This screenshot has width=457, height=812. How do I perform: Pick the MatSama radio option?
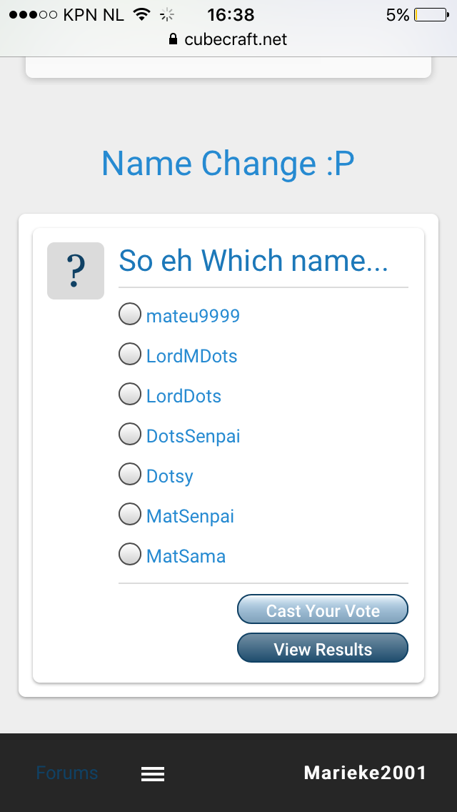pyautogui.click(x=130, y=554)
